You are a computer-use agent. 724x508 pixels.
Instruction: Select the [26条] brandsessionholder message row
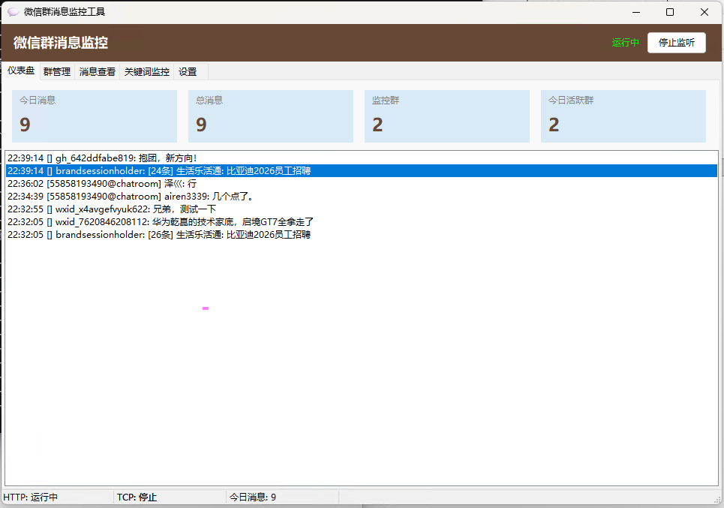159,235
